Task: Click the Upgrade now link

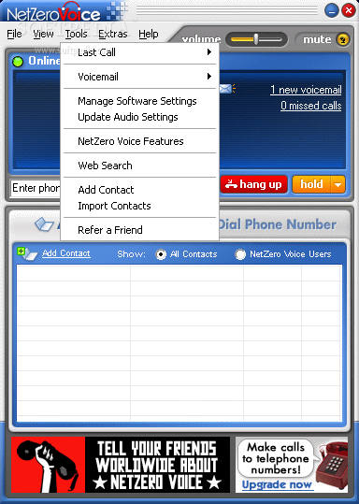Action: coord(277,484)
